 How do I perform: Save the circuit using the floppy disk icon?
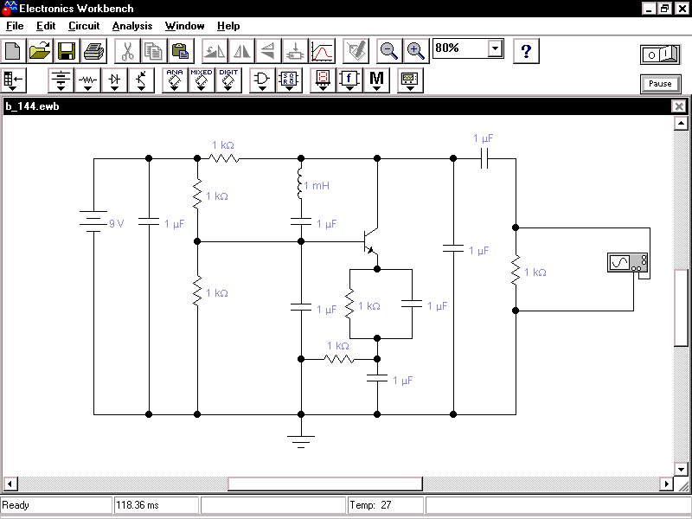point(67,50)
